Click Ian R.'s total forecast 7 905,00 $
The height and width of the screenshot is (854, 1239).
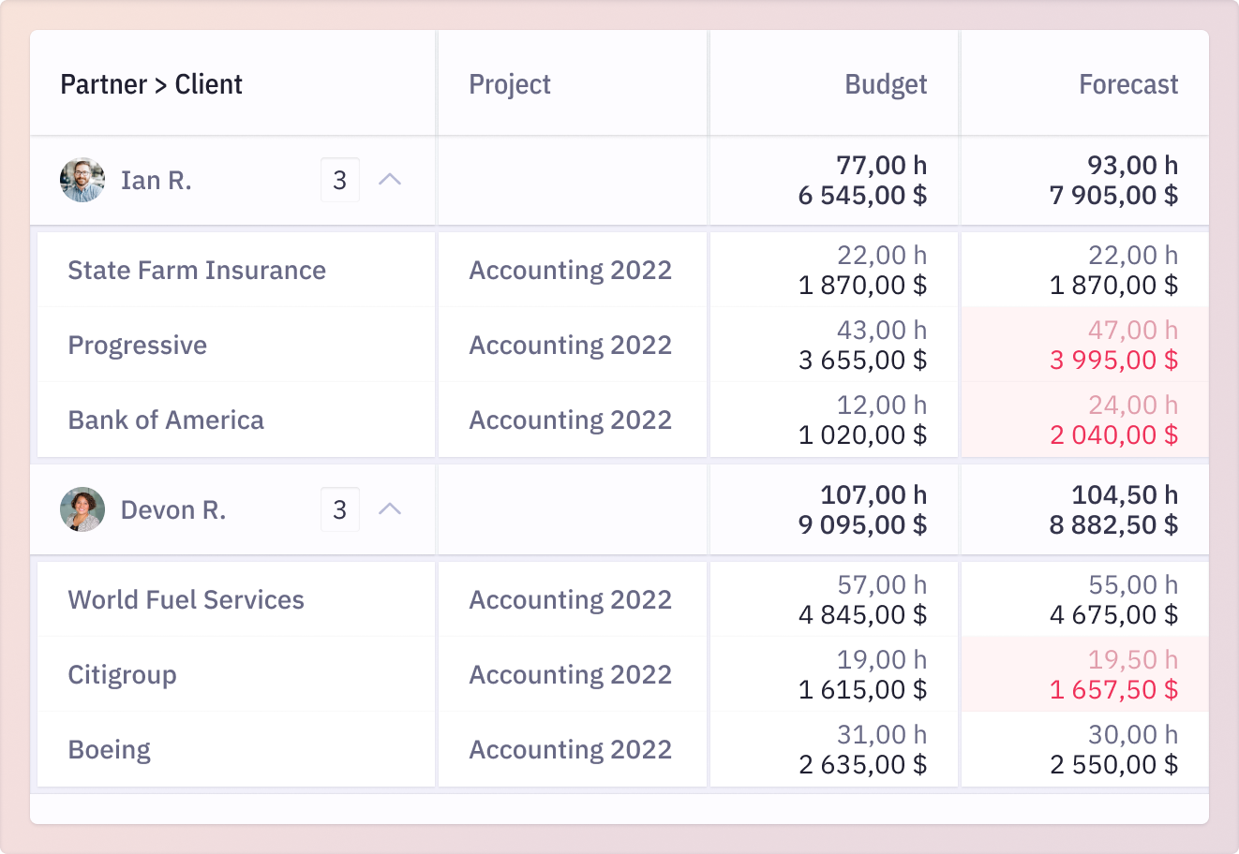click(x=1113, y=196)
